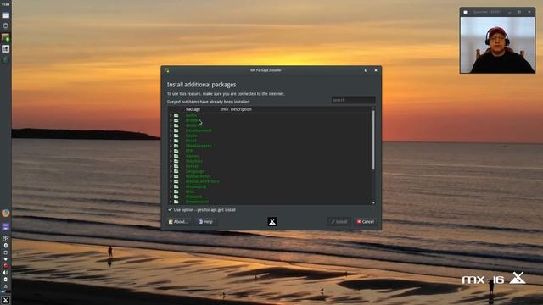Click the webcam video window preview
543x305 pixels.
point(497,45)
